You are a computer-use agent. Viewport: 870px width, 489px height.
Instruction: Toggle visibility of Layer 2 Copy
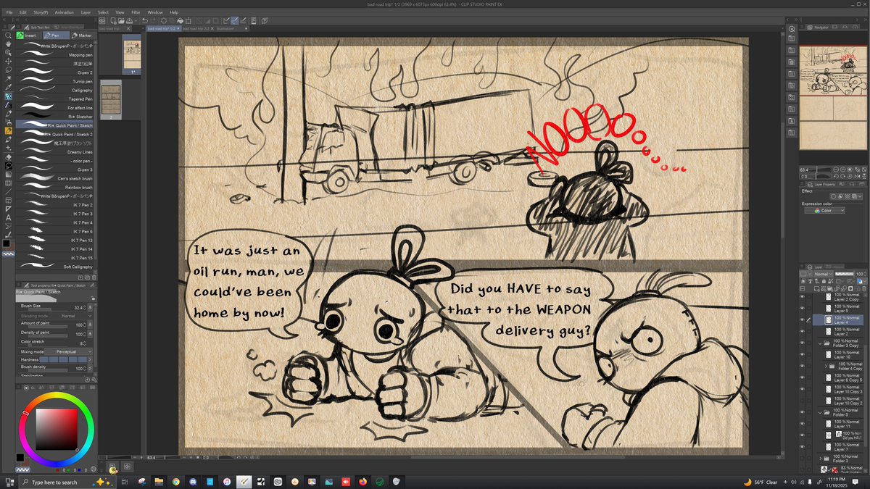[x=802, y=297]
